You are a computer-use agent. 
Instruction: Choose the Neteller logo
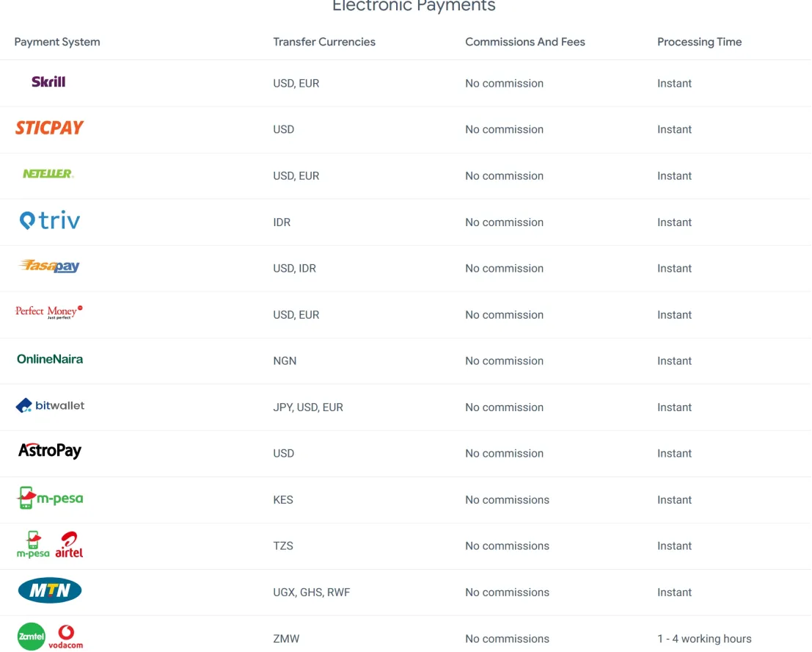click(48, 173)
